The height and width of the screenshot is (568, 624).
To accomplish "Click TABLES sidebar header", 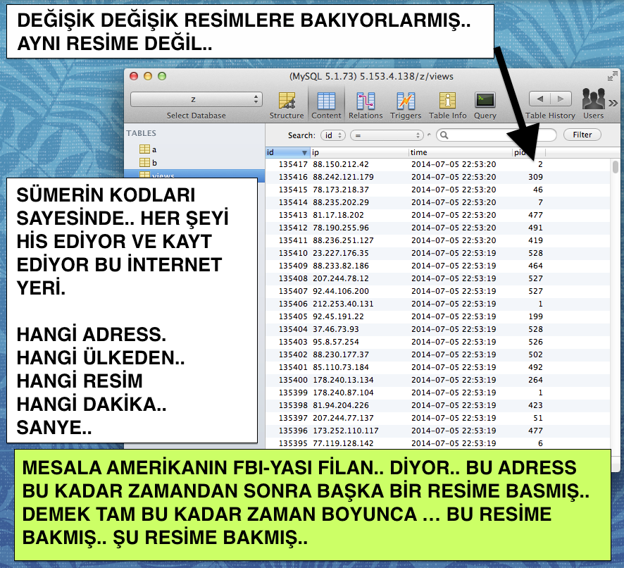I will click(142, 133).
